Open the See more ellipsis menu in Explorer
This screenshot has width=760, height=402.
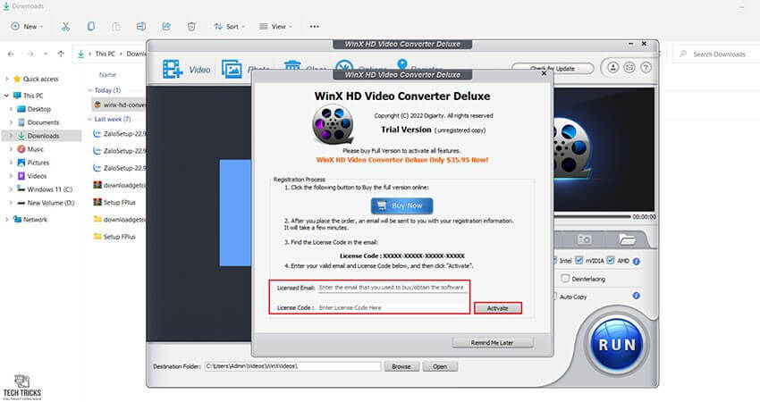(x=315, y=27)
